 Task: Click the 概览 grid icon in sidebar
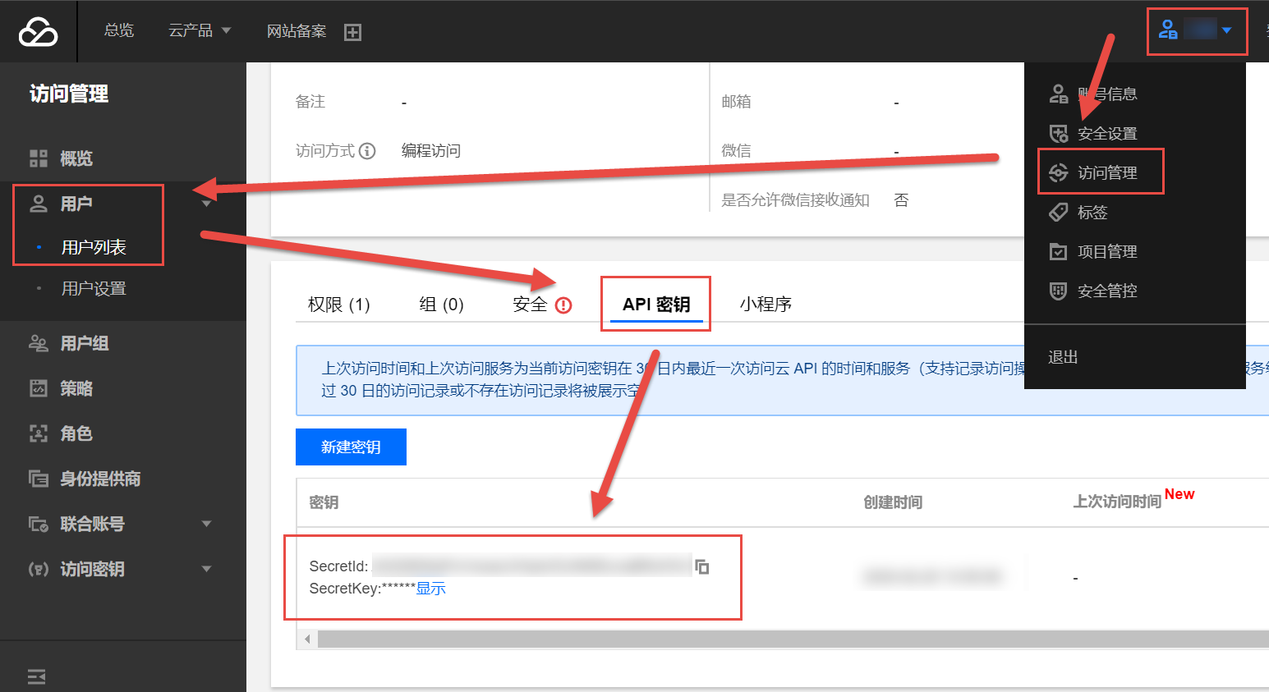(x=39, y=158)
